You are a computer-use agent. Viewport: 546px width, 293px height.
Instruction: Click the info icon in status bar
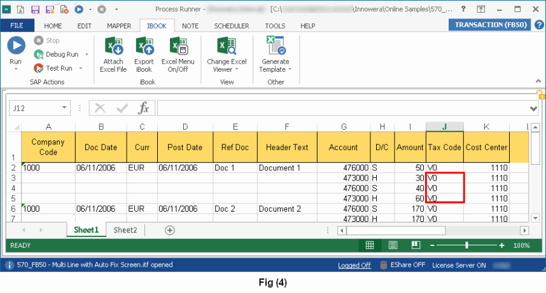click(x=9, y=265)
